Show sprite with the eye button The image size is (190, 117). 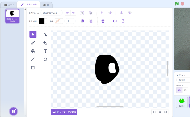179,90
